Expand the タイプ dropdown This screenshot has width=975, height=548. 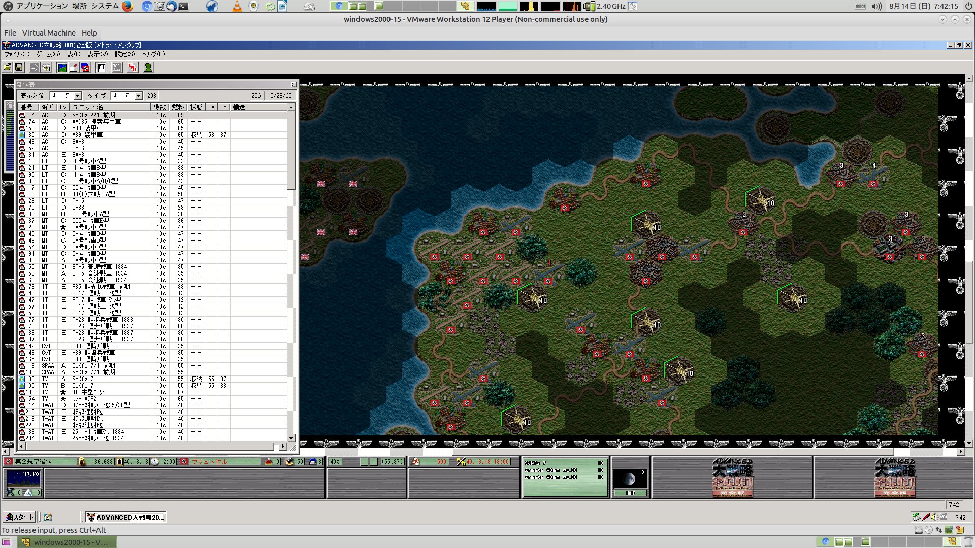point(138,96)
